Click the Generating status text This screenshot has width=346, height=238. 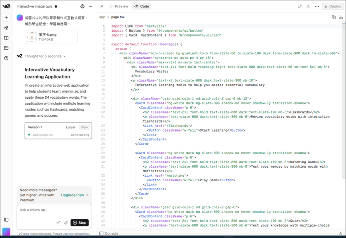[80, 135]
